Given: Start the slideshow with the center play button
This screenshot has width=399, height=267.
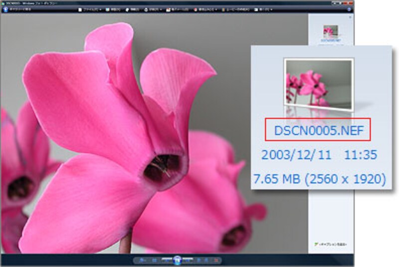Looking at the screenshot, I should (177, 260).
